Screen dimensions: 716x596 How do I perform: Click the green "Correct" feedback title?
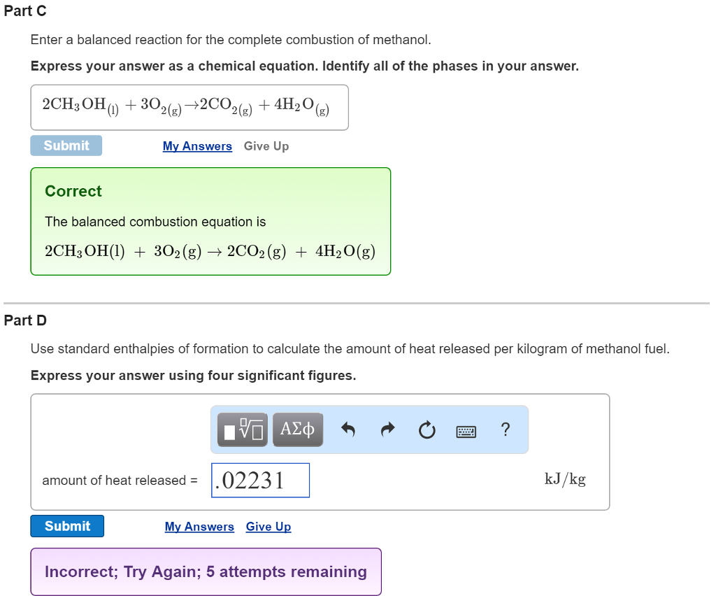(73, 191)
